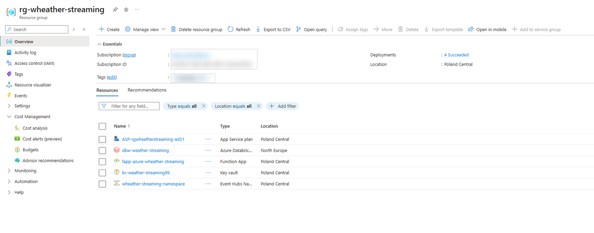Viewport: 594px width, 233px height.
Task: Select the Resources tab
Action: (107, 90)
